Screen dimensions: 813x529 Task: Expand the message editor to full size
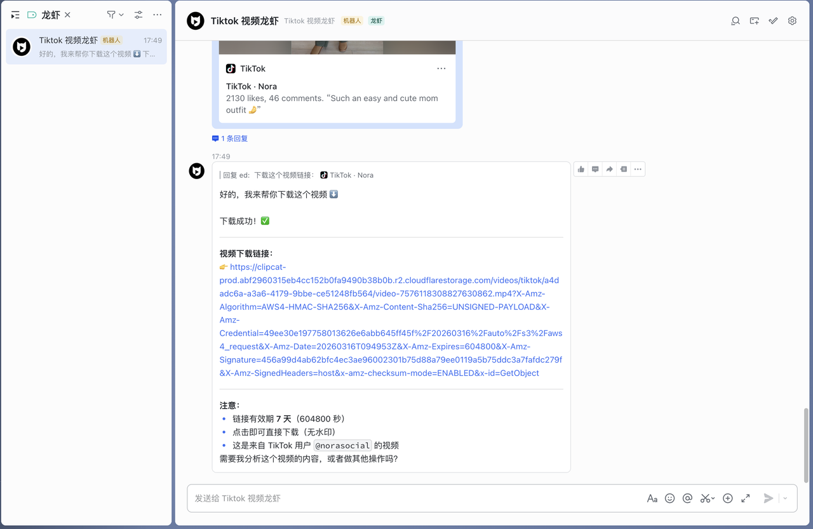pyautogui.click(x=746, y=499)
